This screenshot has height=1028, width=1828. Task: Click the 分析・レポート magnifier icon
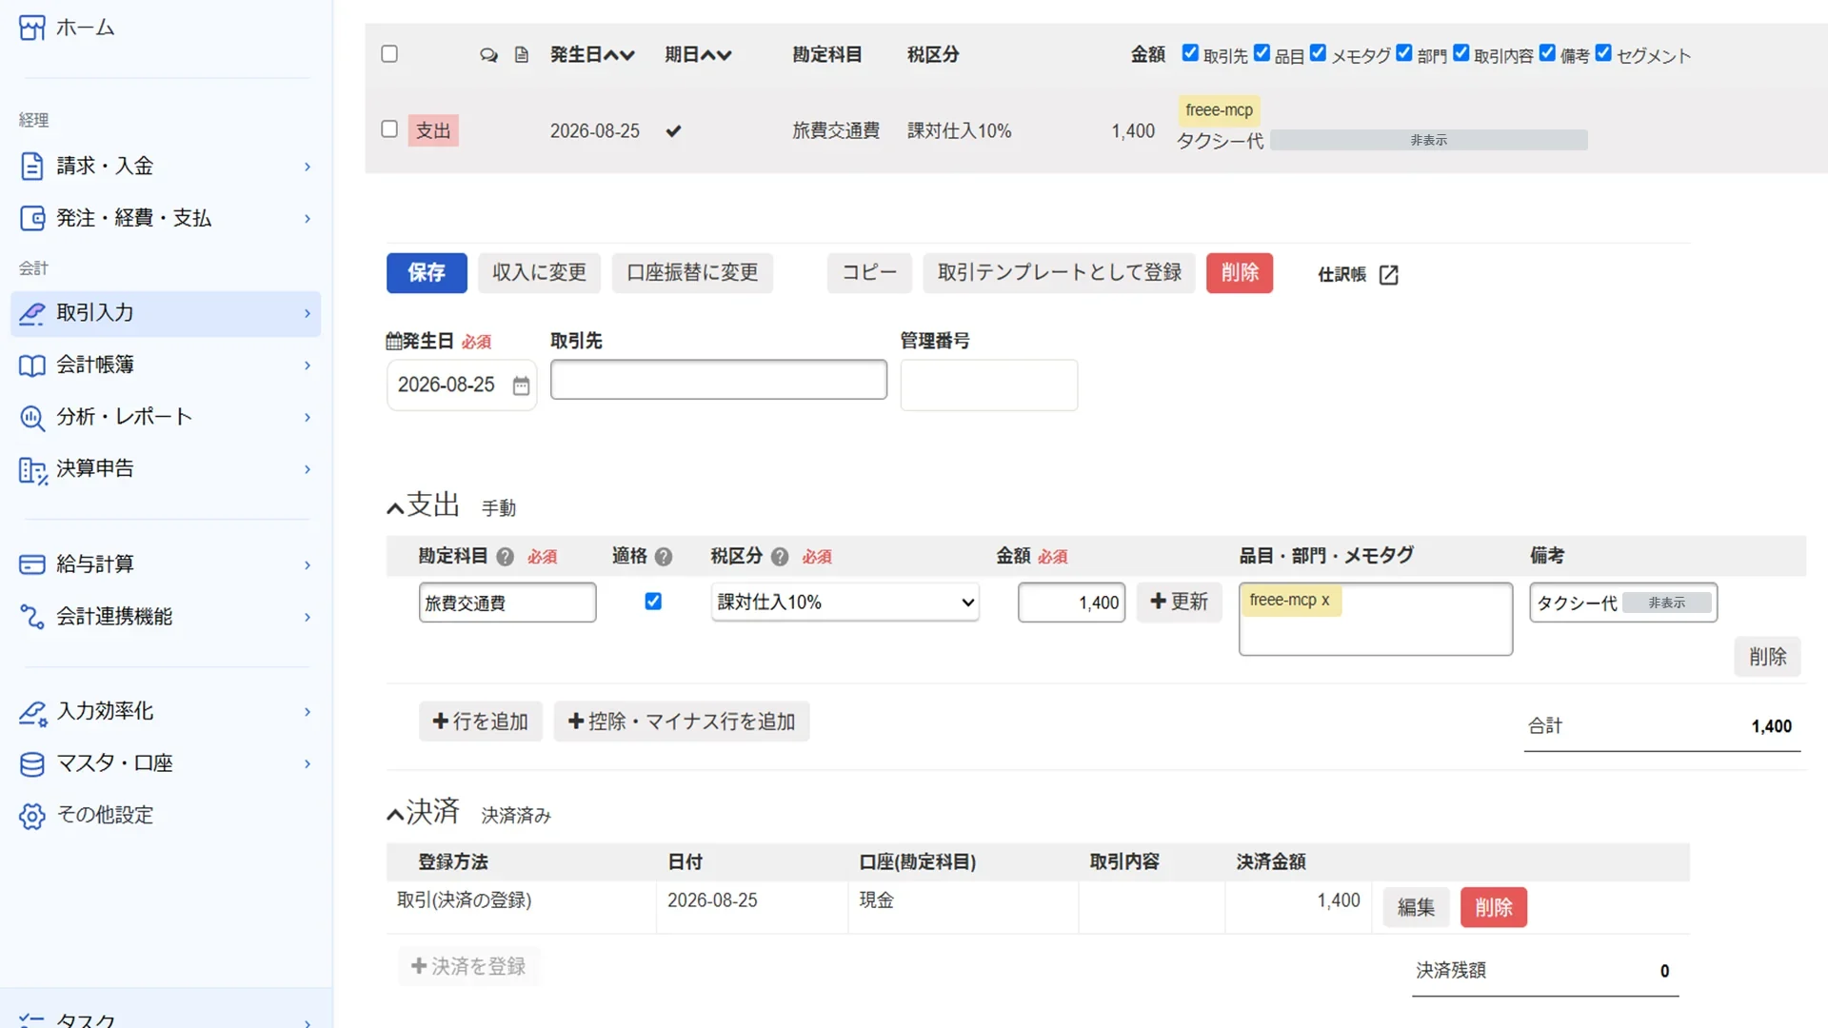pos(31,418)
